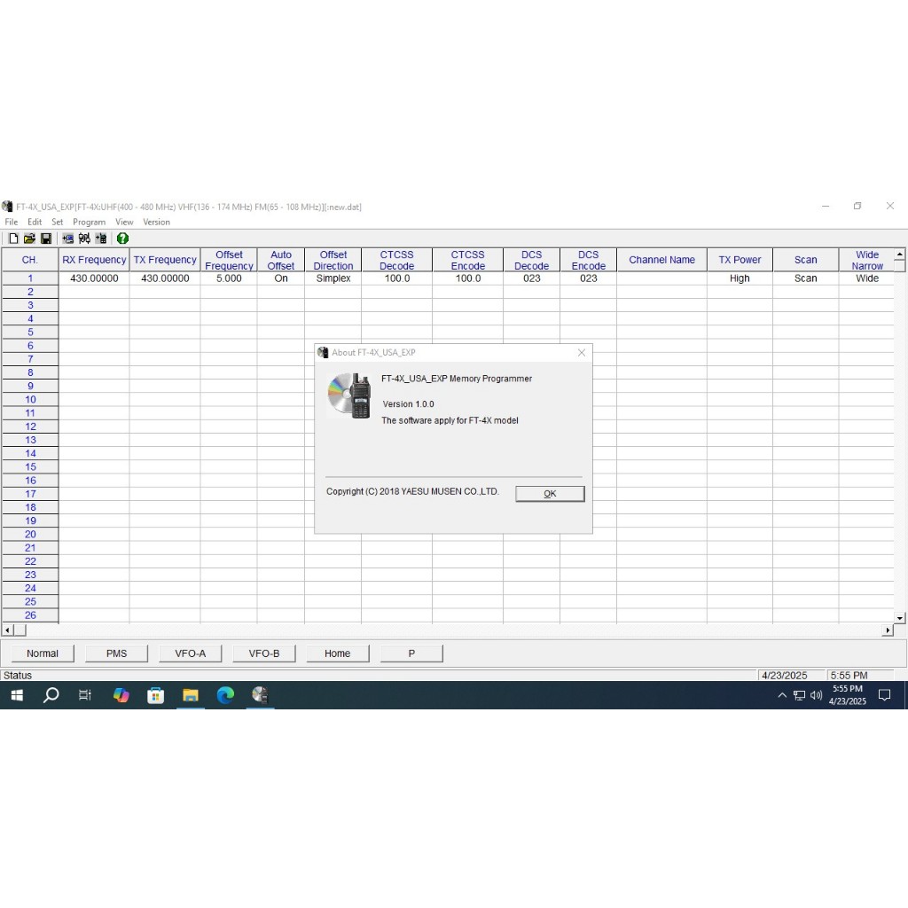Select the VFO-B button
Screen dimensions: 908x908
pos(264,654)
